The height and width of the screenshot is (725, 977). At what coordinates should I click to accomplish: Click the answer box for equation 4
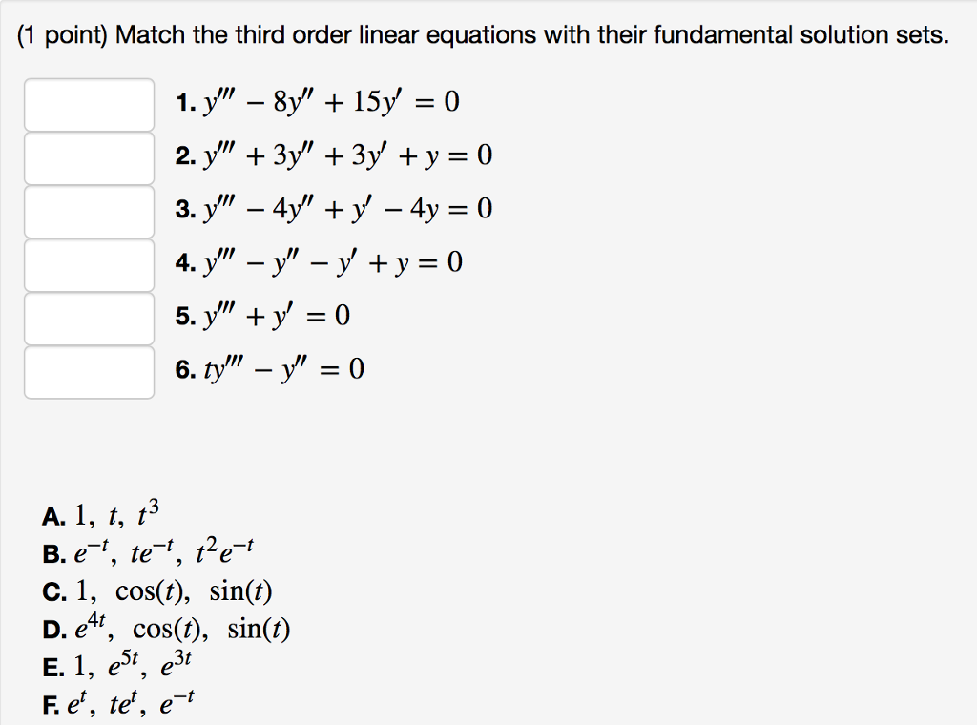pyautogui.click(x=89, y=266)
